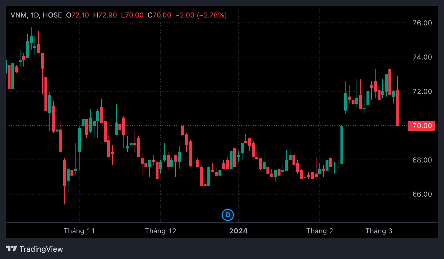
Task: Click the 2024 time axis label
Action: click(238, 231)
